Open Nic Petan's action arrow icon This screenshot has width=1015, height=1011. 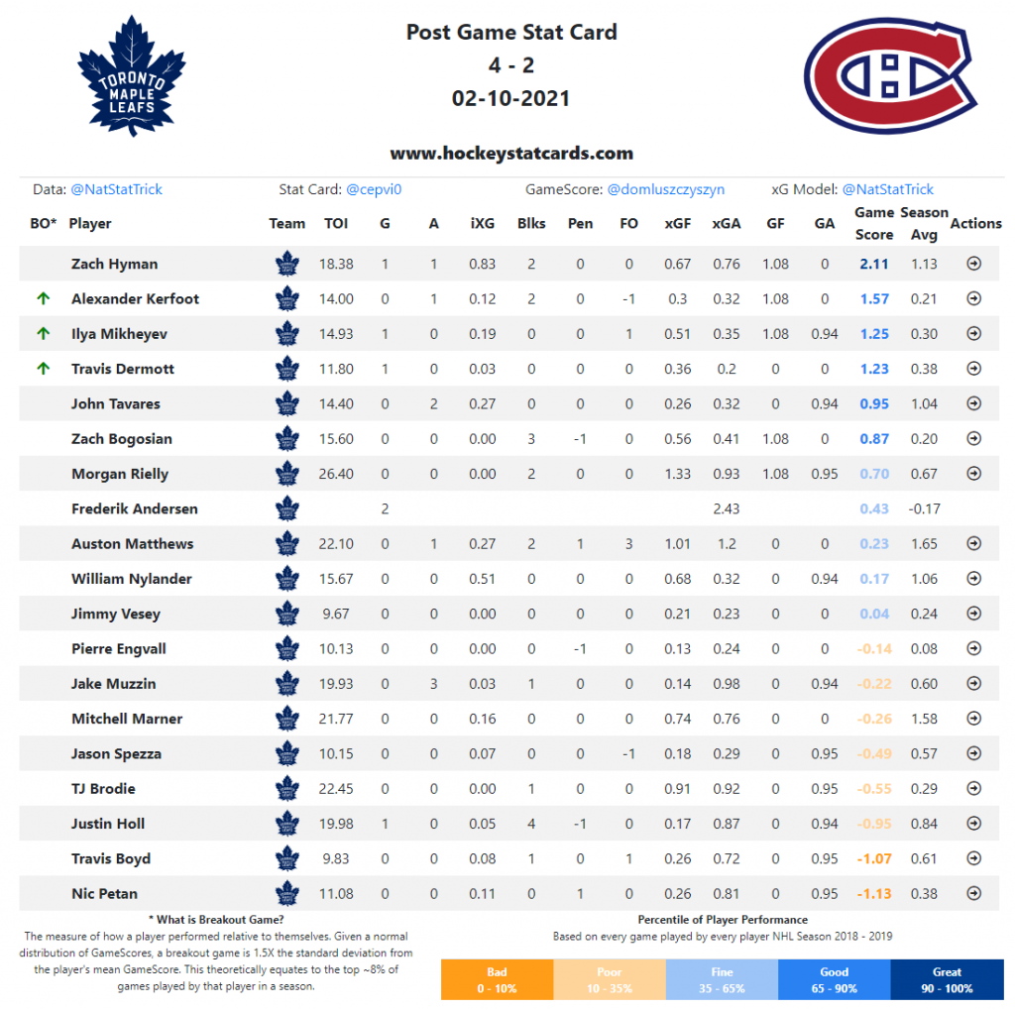973,892
